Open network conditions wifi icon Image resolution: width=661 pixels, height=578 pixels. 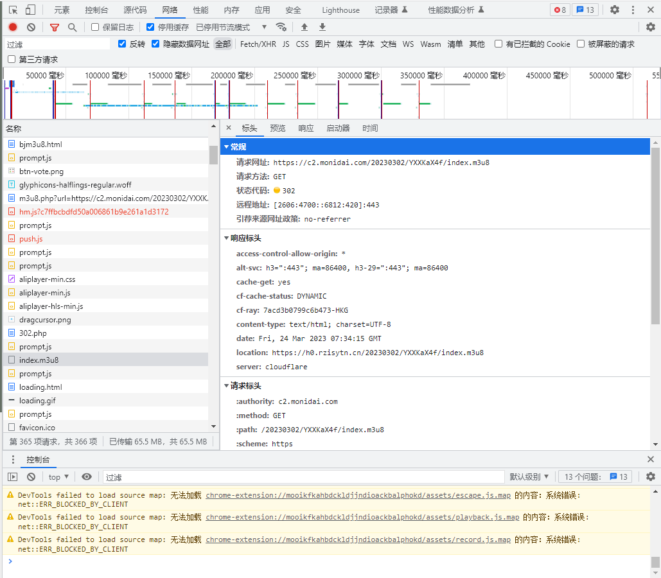coord(281,28)
